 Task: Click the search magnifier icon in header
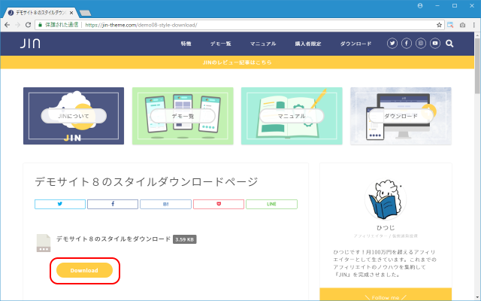click(x=449, y=44)
